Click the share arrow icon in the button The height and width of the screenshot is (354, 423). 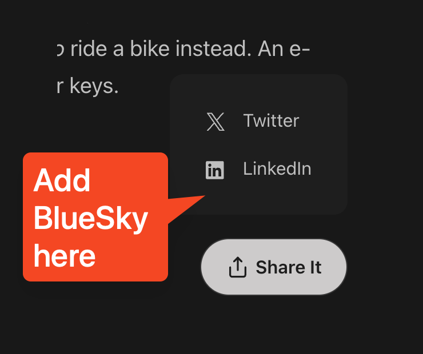(237, 267)
